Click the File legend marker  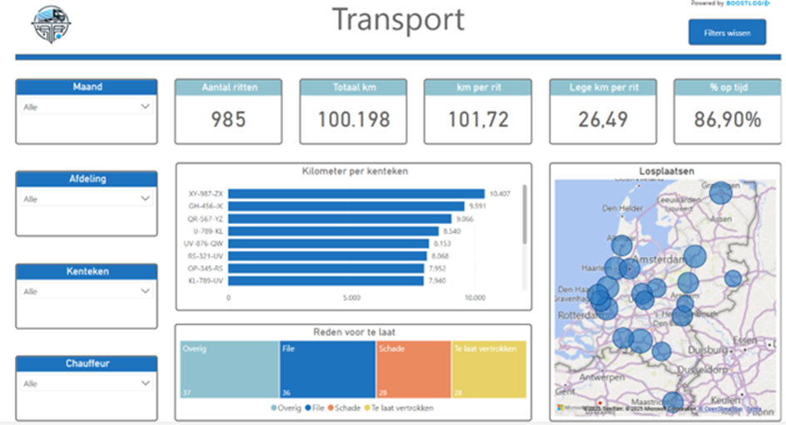(x=307, y=408)
